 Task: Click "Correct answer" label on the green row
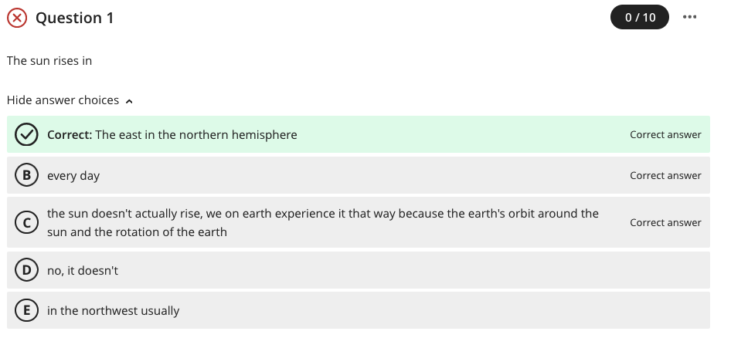[665, 135]
